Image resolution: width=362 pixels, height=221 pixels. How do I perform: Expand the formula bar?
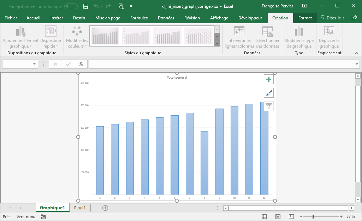tap(357, 64)
